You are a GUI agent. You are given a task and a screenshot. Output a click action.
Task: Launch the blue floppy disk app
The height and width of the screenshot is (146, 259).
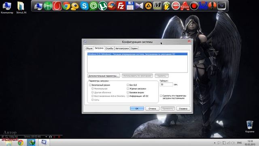click(x=130, y=6)
